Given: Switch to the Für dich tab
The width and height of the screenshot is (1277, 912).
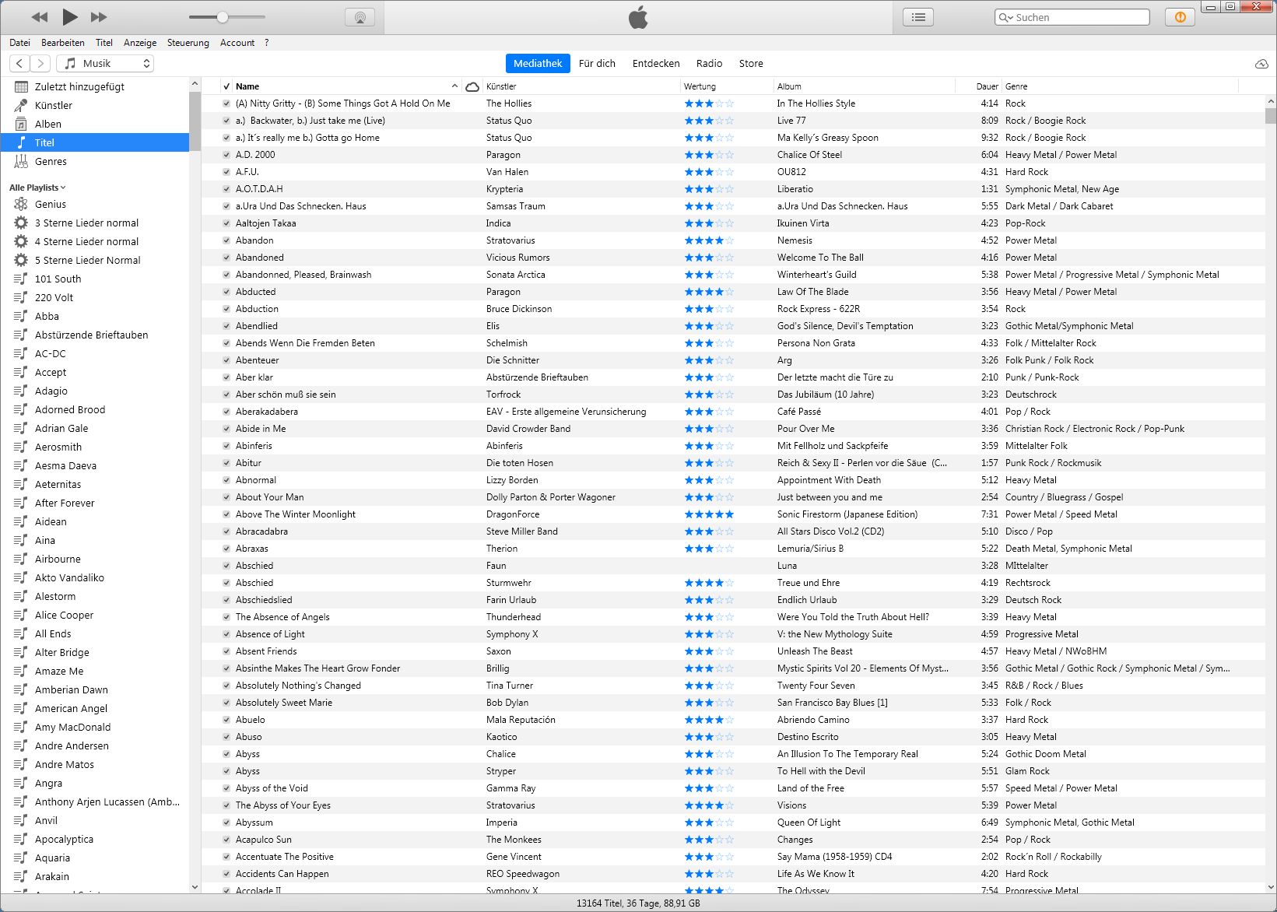Looking at the screenshot, I should tap(597, 64).
